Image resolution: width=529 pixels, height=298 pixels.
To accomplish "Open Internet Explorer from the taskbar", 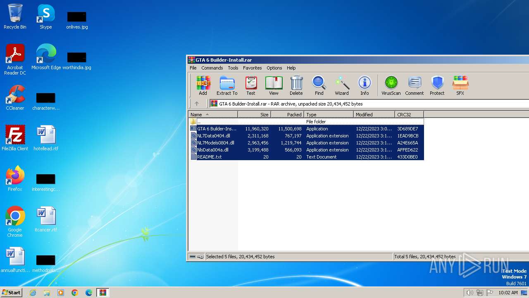I will 33,293.
